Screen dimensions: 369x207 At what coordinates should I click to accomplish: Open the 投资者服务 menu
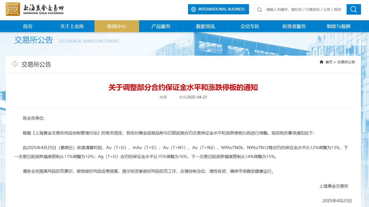(x=294, y=26)
